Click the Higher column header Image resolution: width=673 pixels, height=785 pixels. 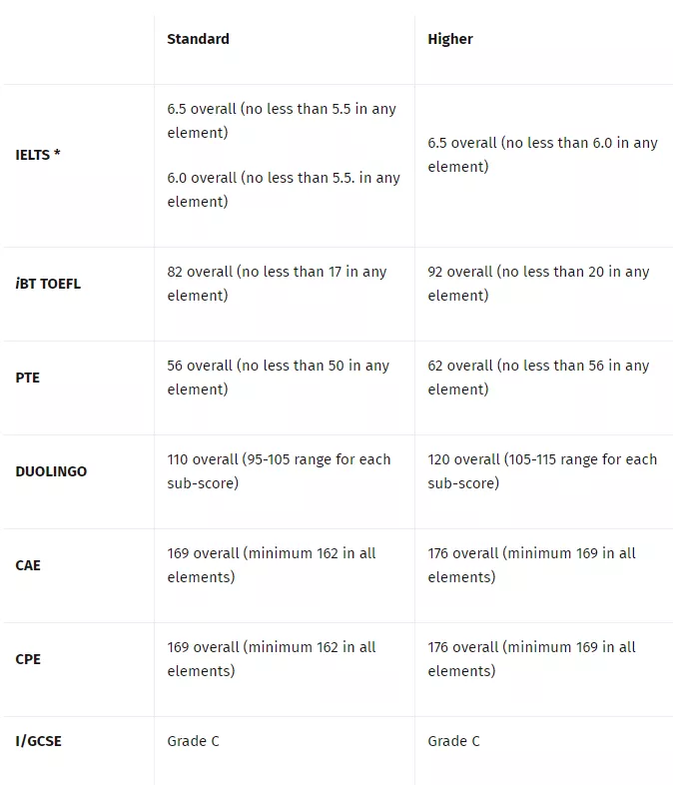click(x=449, y=39)
